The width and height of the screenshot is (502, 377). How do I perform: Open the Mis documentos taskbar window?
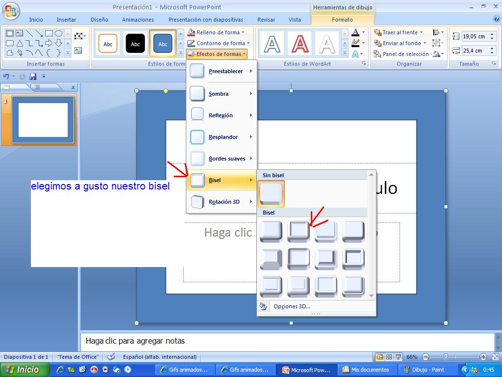click(367, 370)
